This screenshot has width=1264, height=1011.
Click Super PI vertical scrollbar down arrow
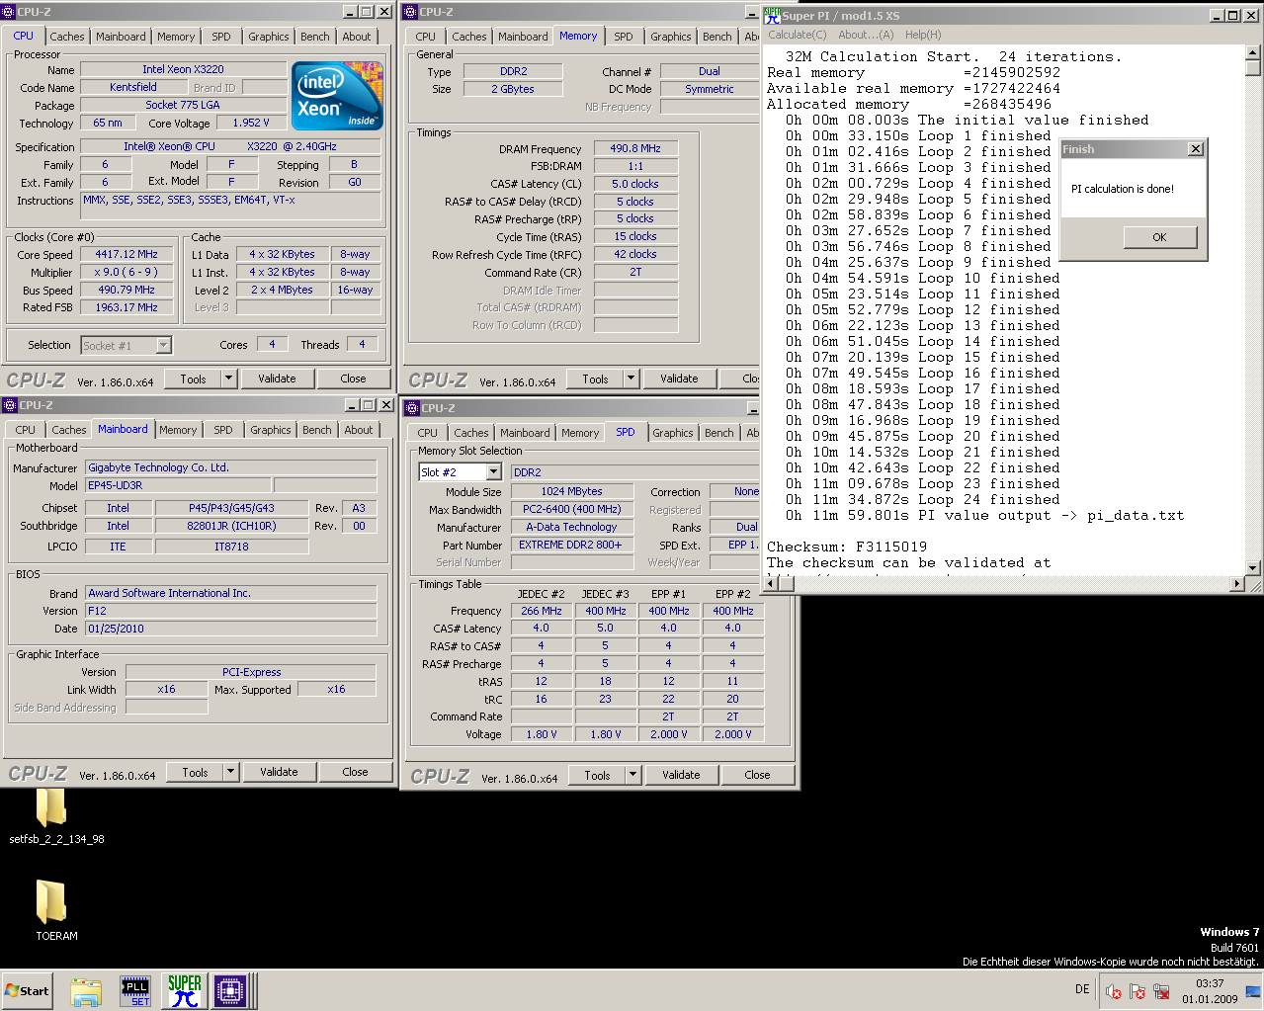(1253, 567)
